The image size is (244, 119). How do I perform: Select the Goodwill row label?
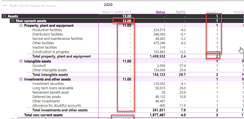[39, 66]
